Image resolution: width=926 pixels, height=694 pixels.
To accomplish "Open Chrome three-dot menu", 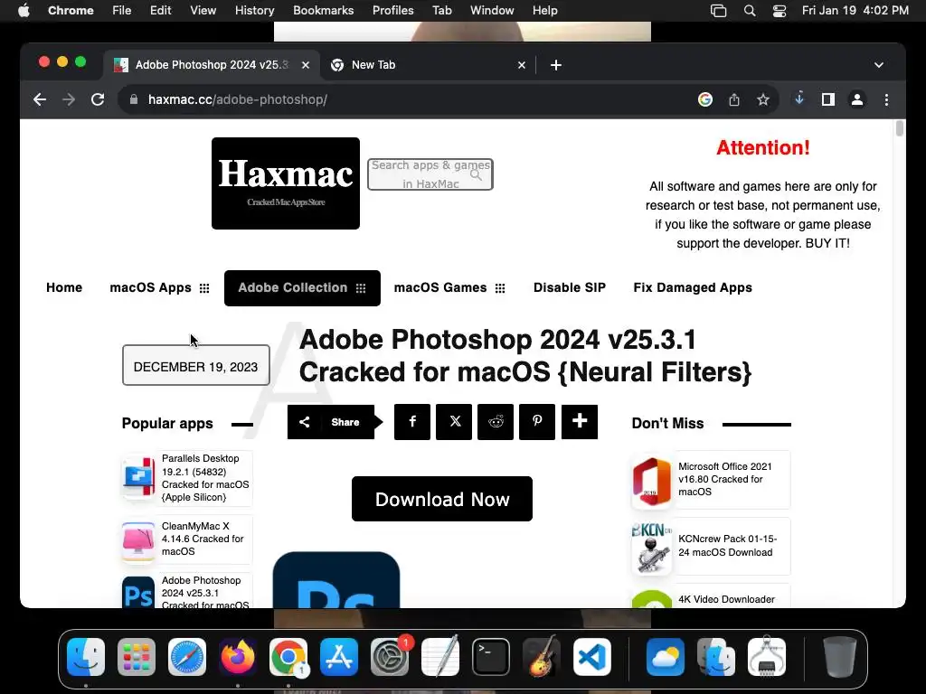I will pyautogui.click(x=886, y=99).
